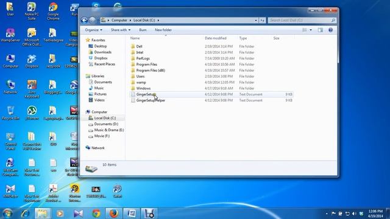Select the Windows folder
390x219 pixels.
(143, 88)
